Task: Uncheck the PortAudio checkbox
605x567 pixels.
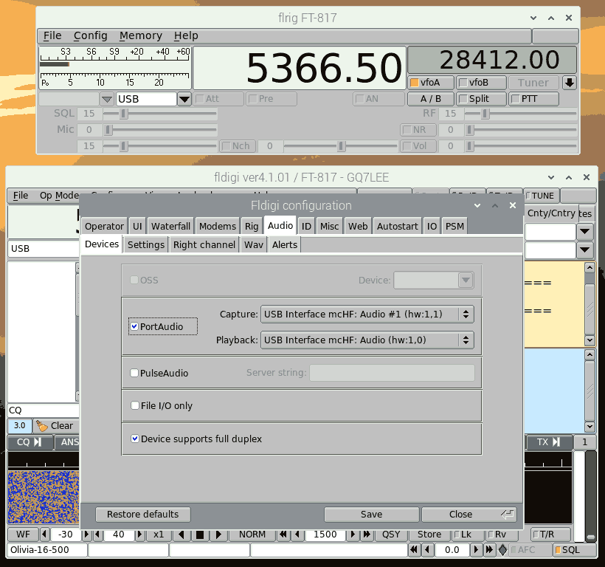Action: (x=134, y=326)
